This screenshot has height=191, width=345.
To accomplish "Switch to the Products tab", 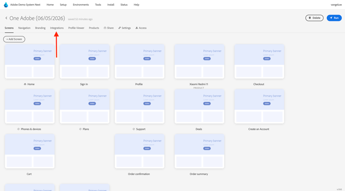I will (x=94, y=28).
